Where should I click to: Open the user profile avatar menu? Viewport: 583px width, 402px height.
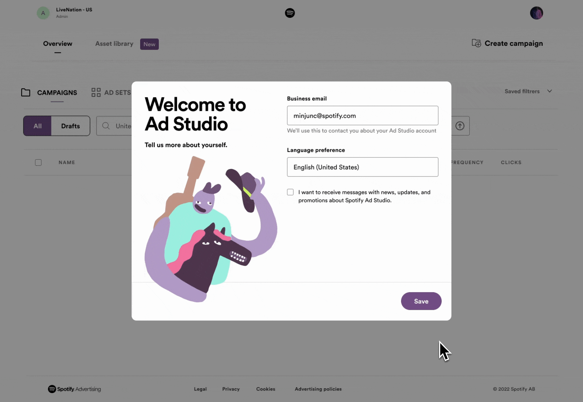pos(536,13)
